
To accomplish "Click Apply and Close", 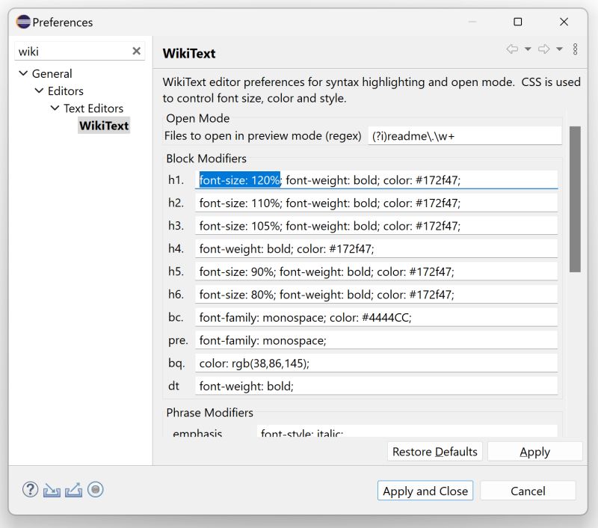I will (425, 491).
